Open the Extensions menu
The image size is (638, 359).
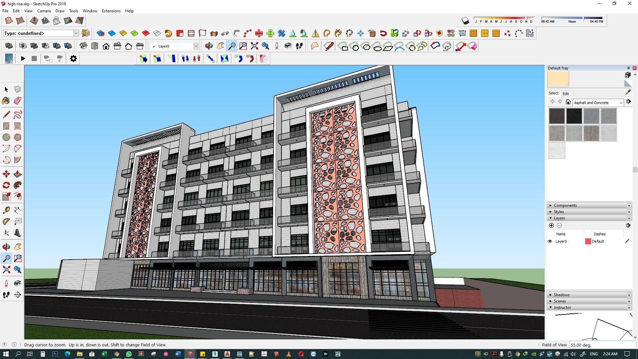tap(111, 11)
